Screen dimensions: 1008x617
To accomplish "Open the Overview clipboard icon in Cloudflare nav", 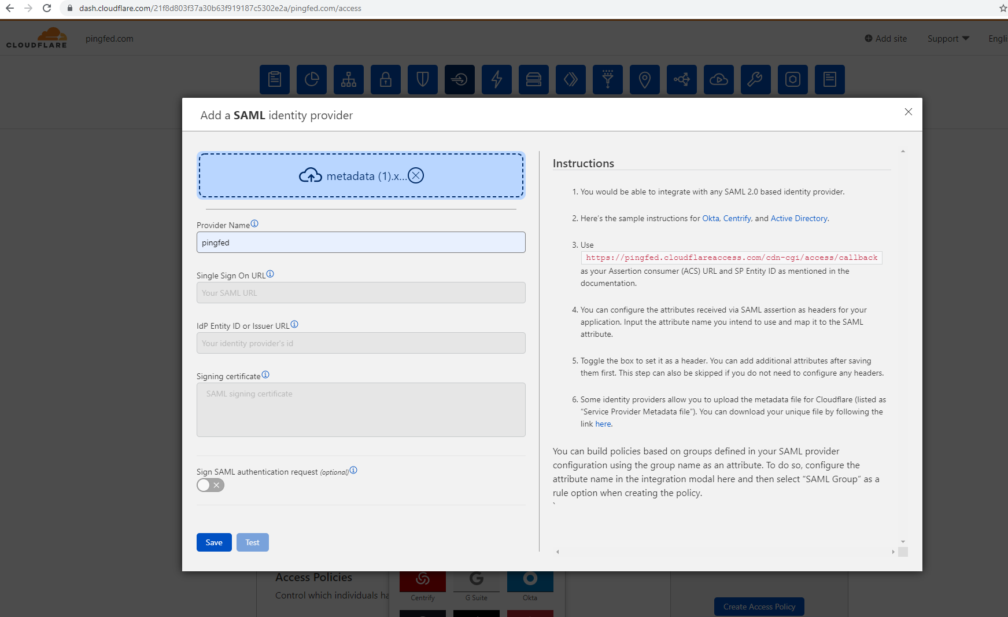I will [x=275, y=79].
